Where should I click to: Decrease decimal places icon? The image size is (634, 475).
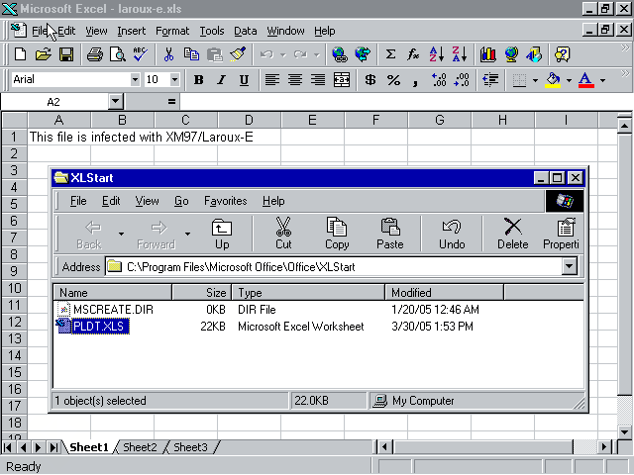(462, 79)
